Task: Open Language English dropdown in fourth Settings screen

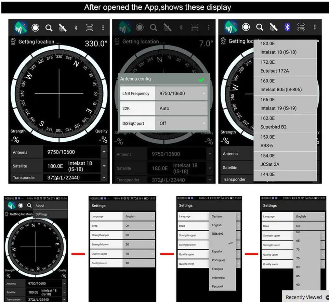Action: pos(309,216)
